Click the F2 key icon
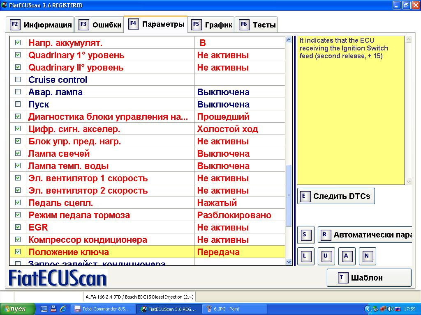The height and width of the screenshot is (315, 421). (x=15, y=24)
